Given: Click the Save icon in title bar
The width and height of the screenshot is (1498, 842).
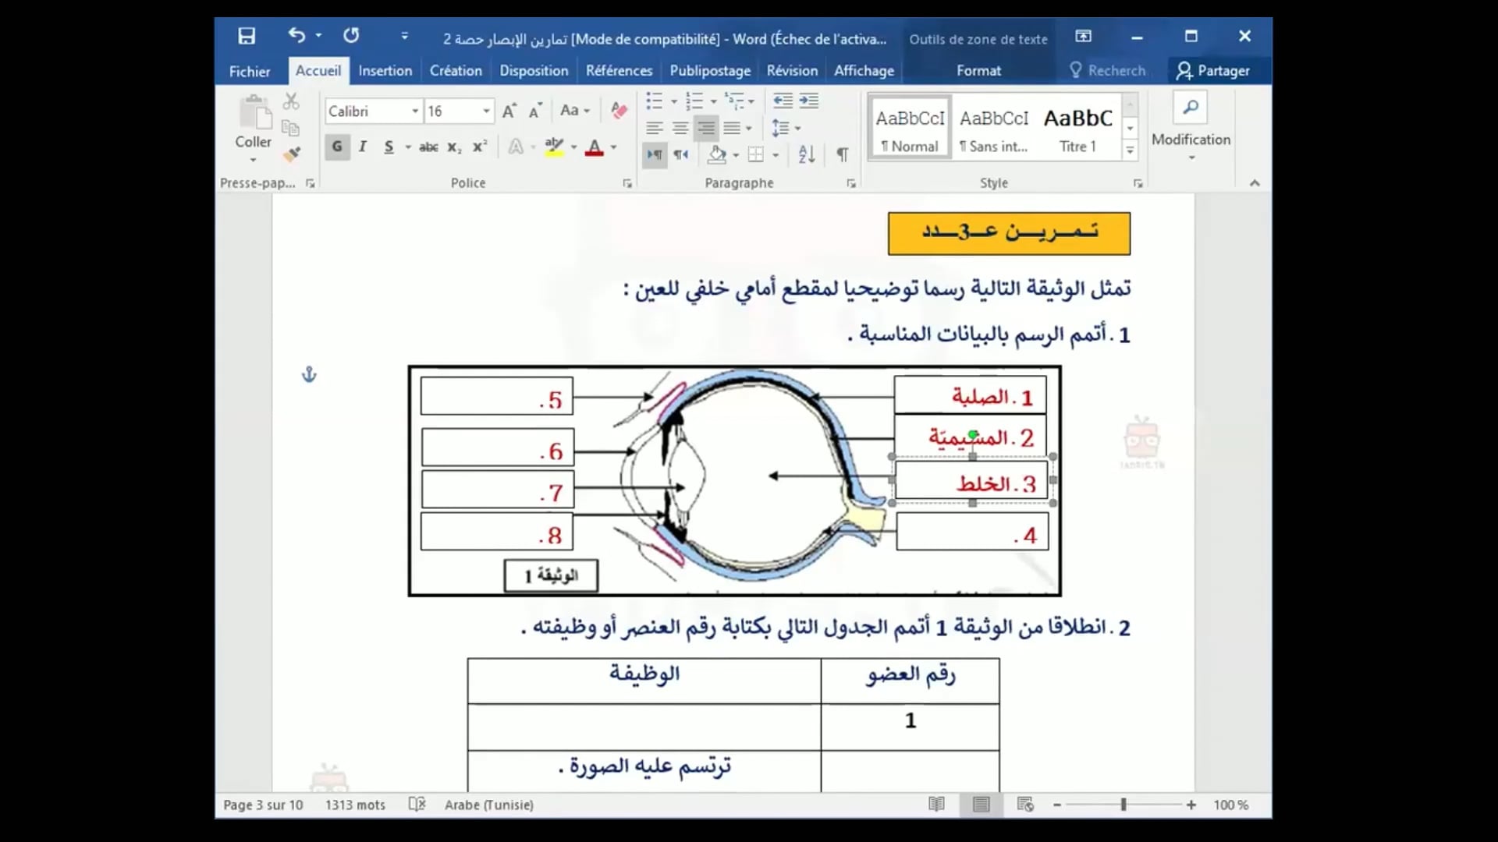Looking at the screenshot, I should point(247,36).
